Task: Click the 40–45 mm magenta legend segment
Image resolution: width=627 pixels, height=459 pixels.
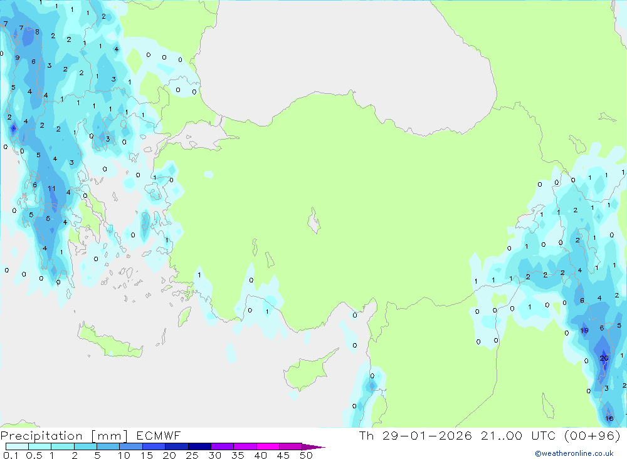Action: (x=268, y=446)
